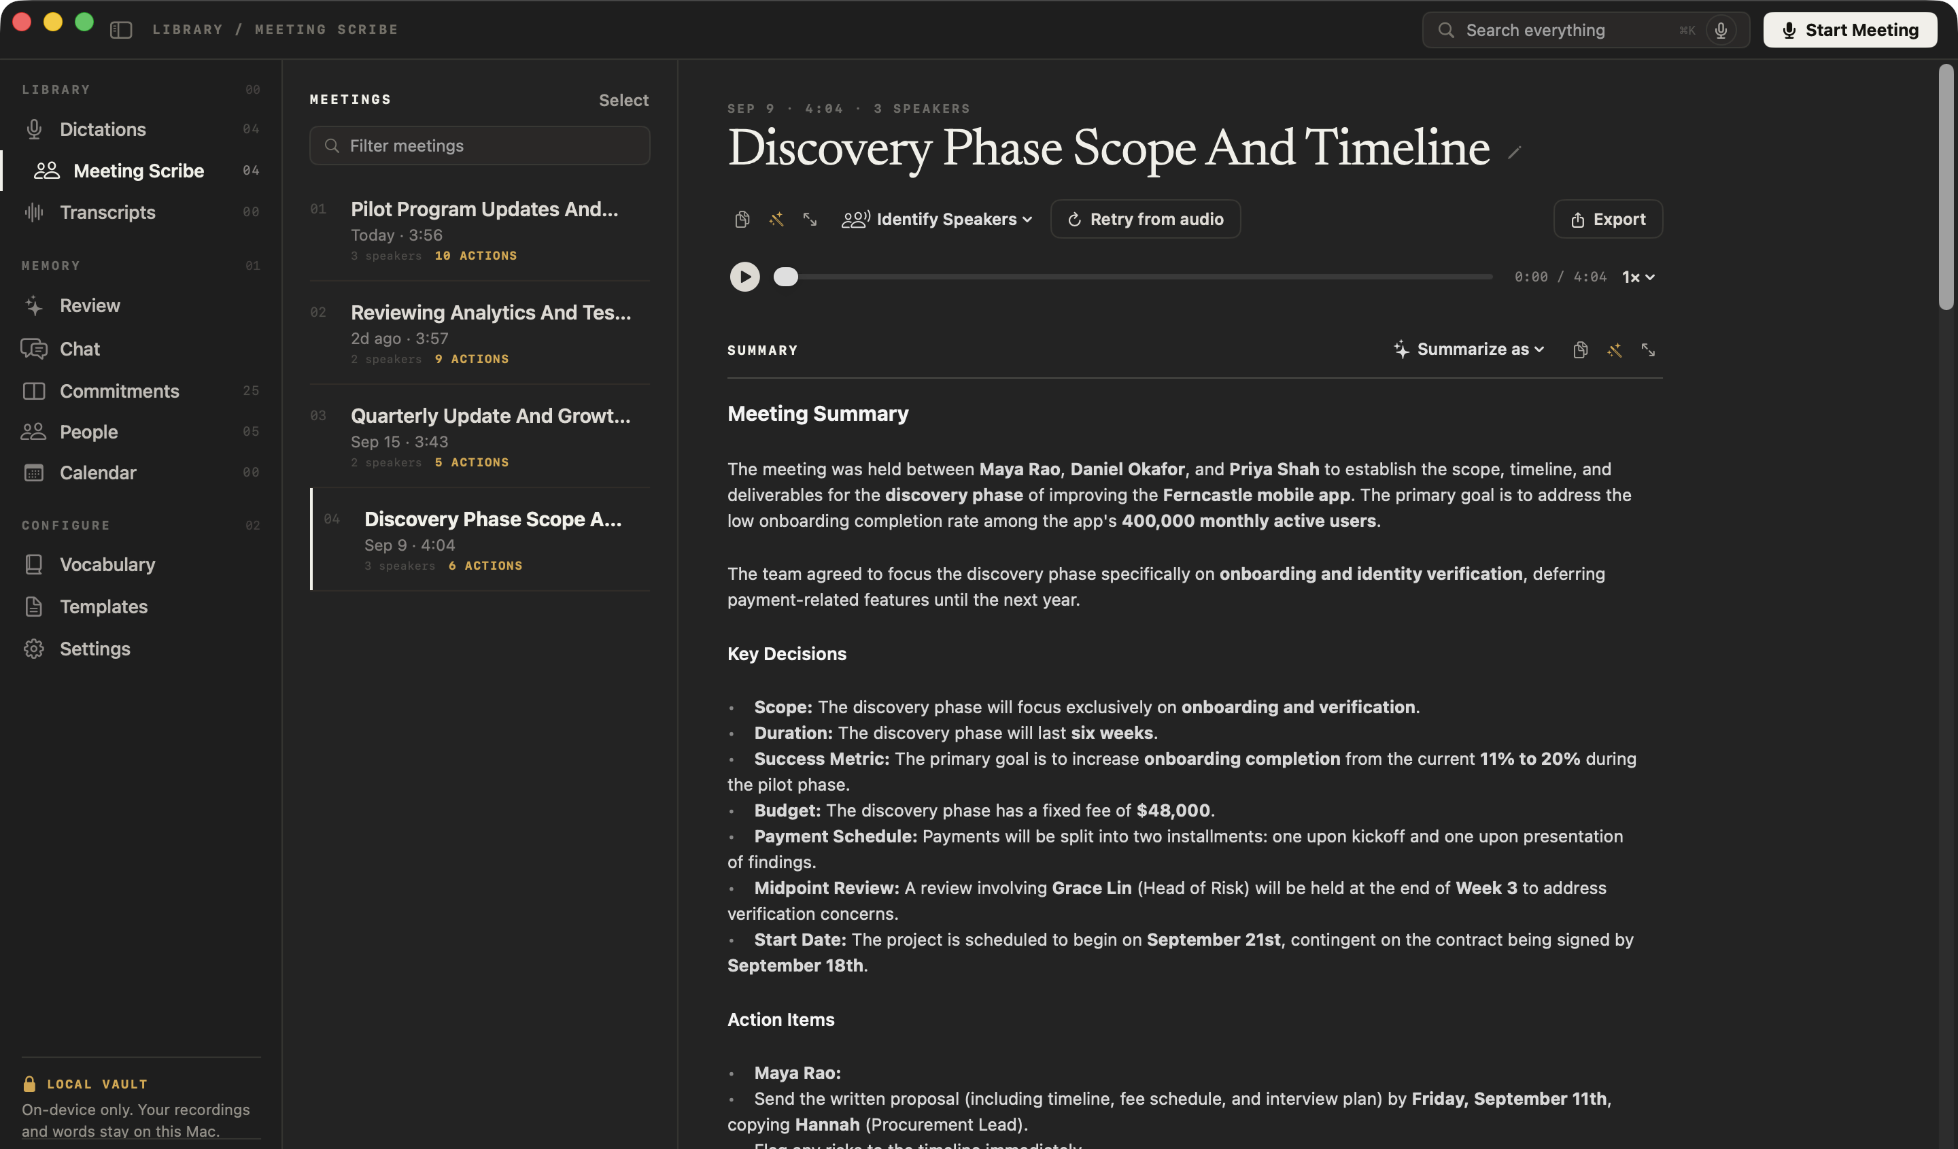Select Meeting Scribe in the sidebar

(141, 171)
